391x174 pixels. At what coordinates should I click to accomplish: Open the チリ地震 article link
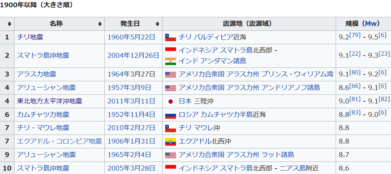(x=30, y=37)
